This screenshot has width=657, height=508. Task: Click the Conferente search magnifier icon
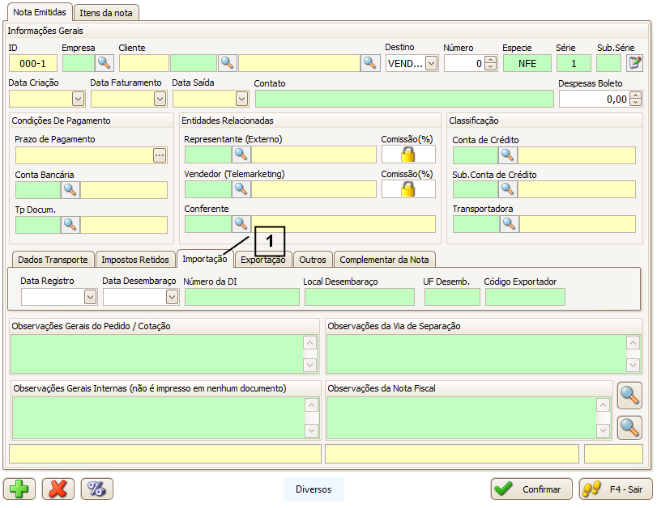click(x=241, y=224)
